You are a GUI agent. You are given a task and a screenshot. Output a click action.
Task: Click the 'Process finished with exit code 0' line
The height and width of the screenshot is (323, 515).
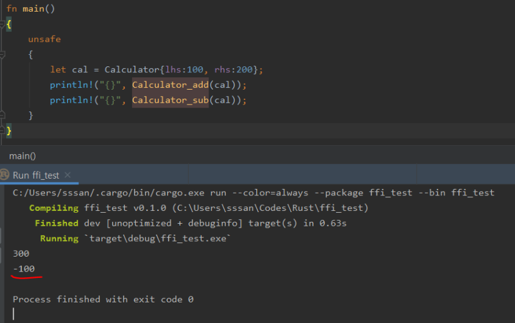pos(103,299)
